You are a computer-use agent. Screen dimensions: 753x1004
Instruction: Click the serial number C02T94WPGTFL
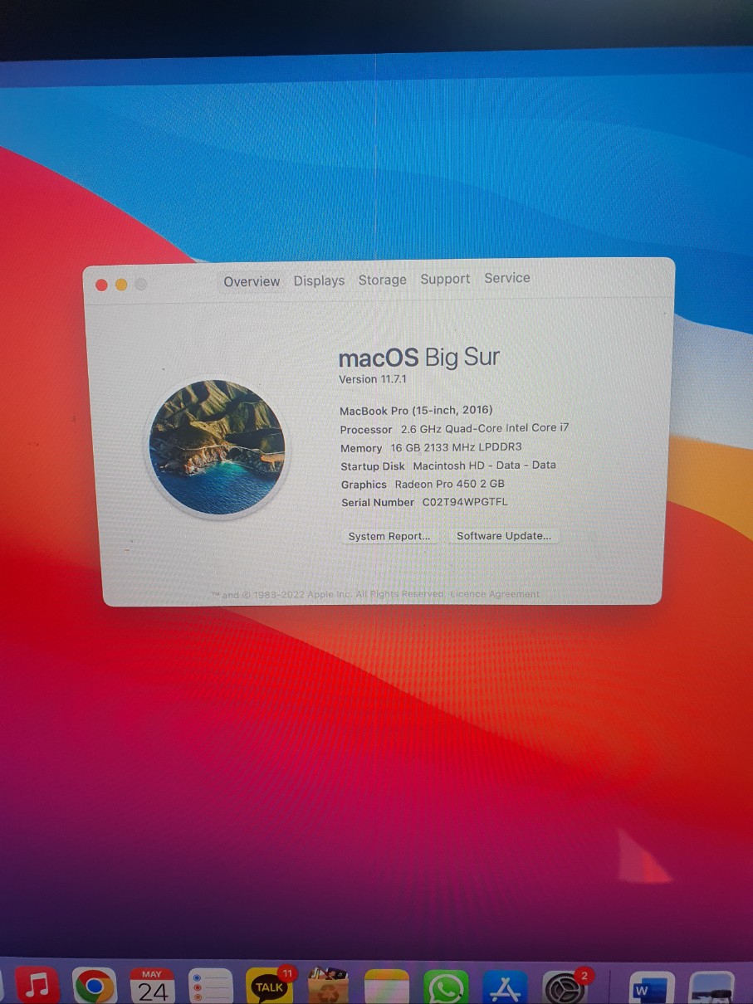point(465,501)
